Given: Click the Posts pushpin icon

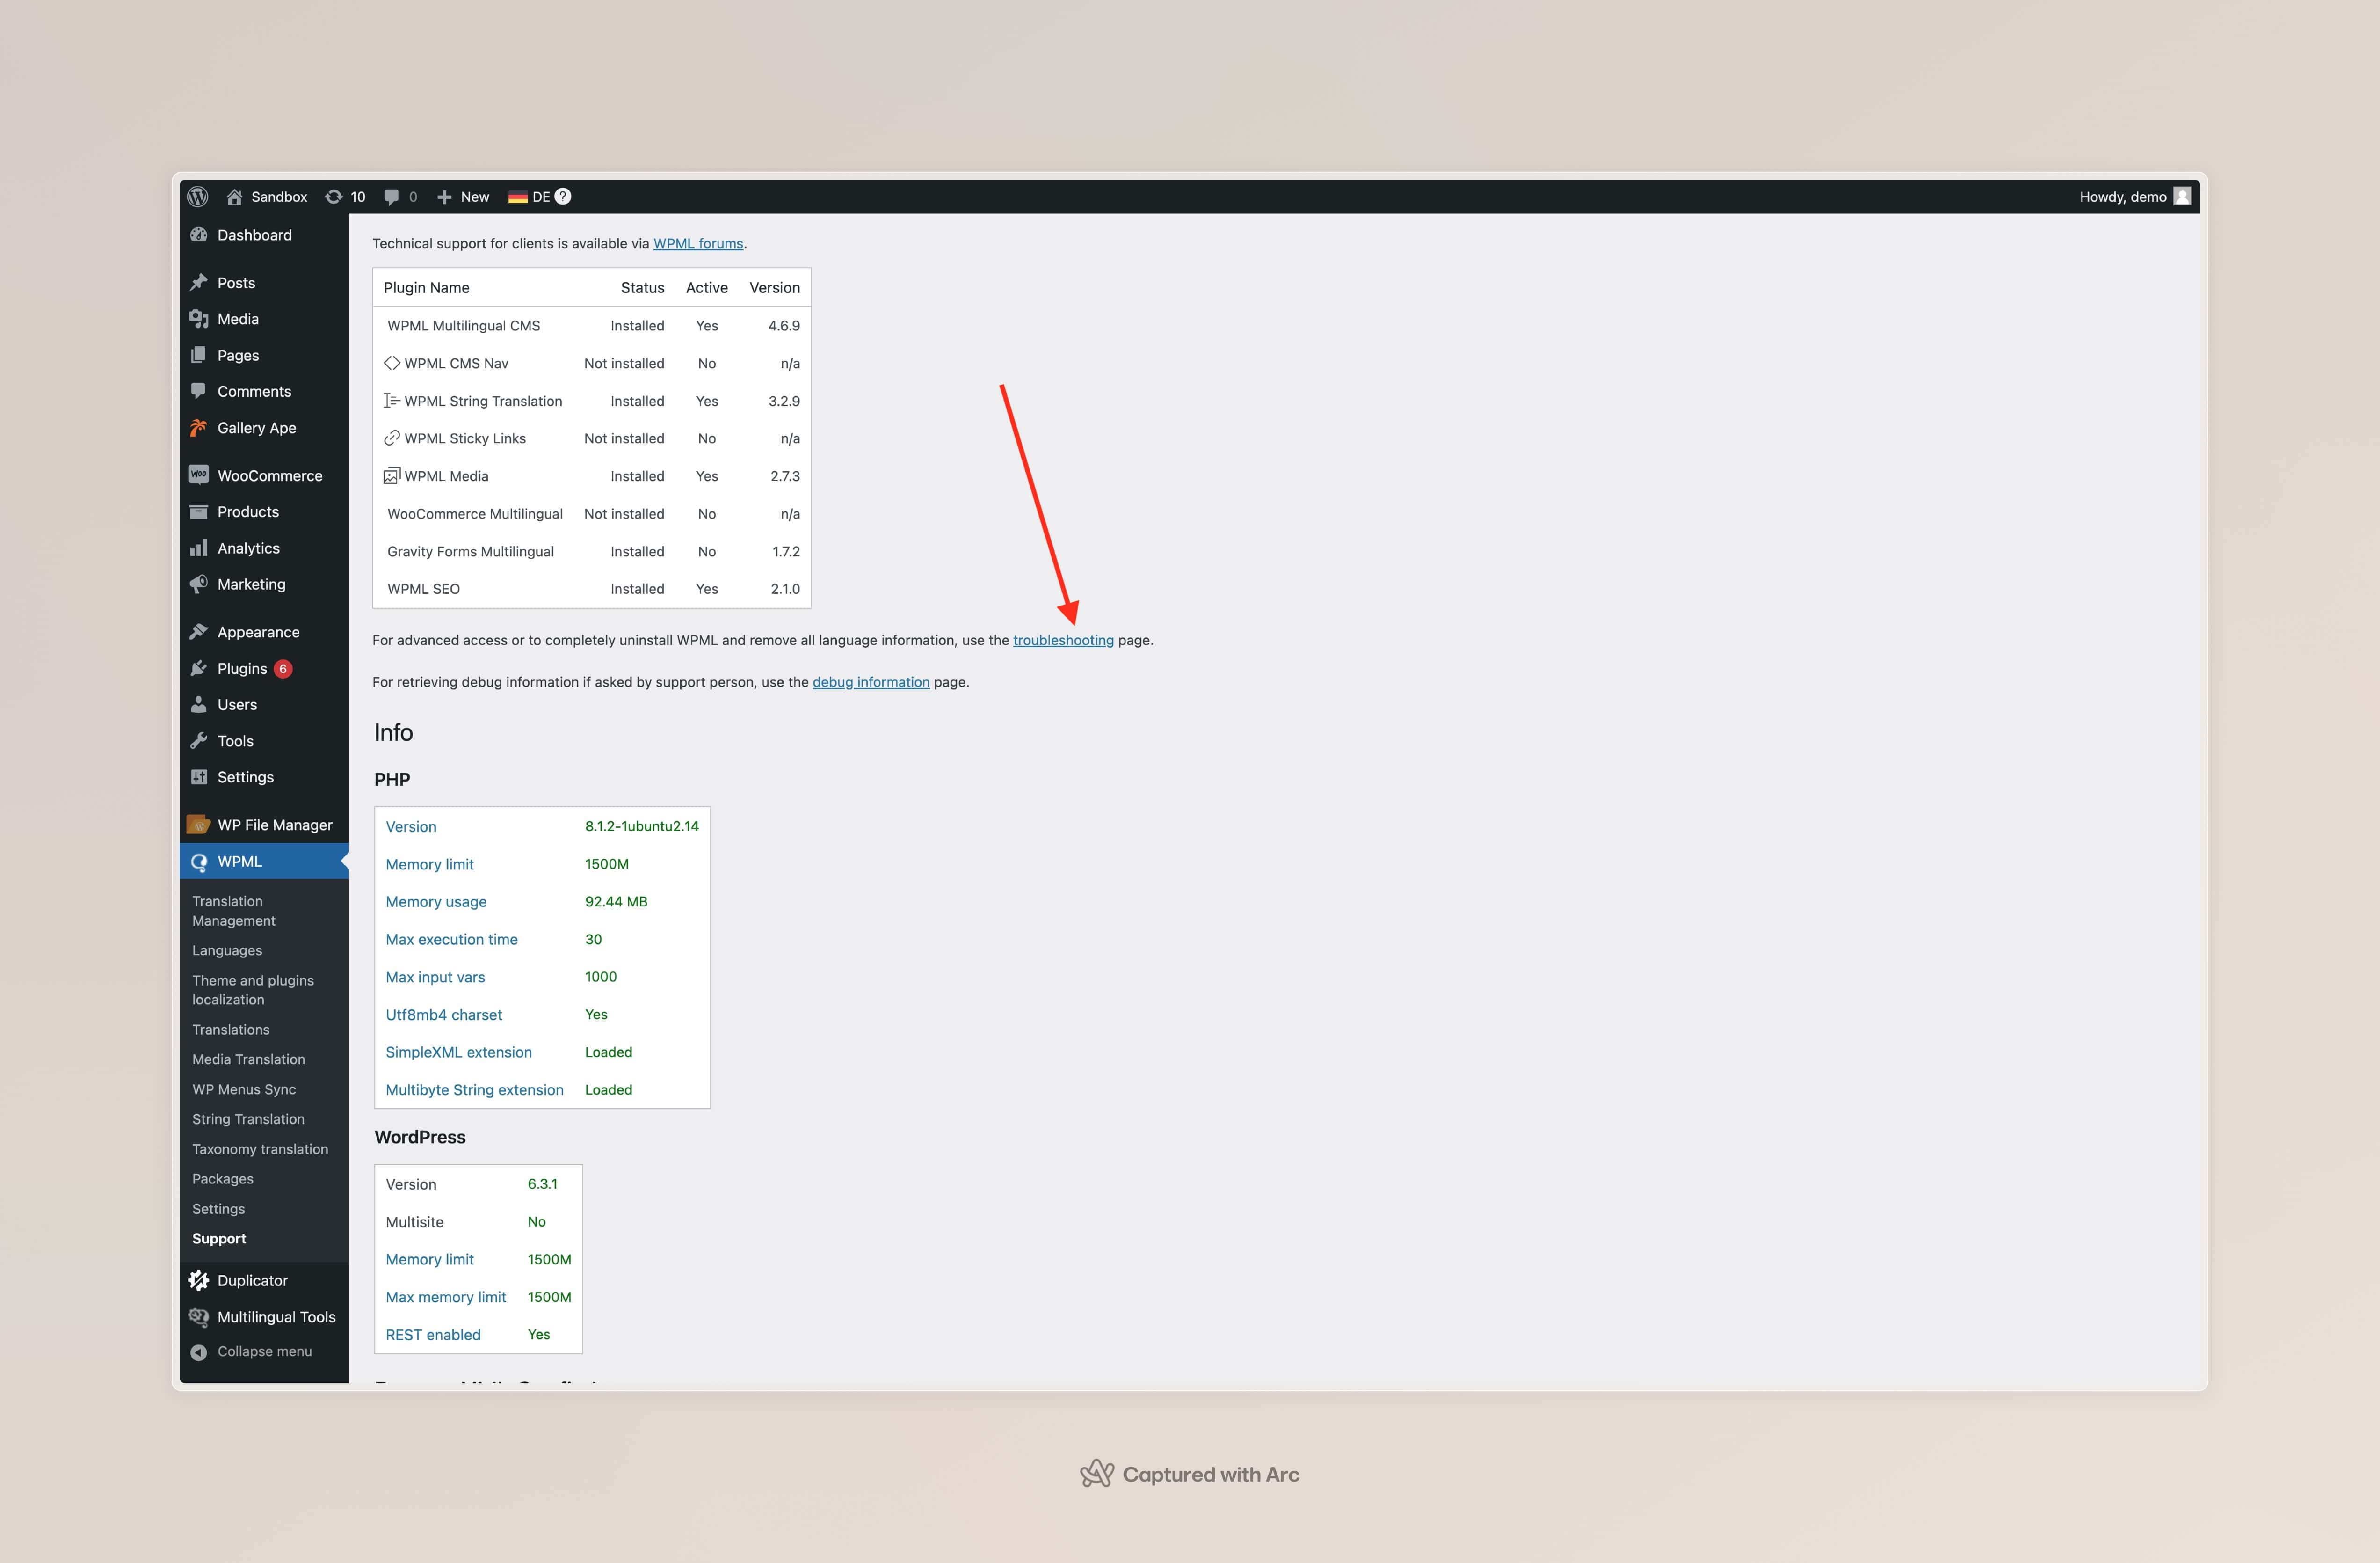Looking at the screenshot, I should (x=198, y=282).
